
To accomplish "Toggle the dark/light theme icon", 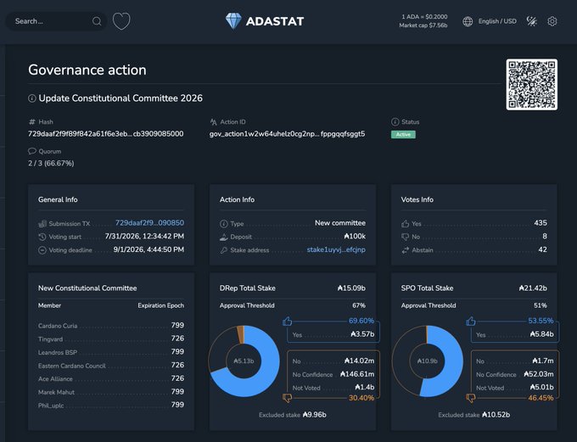I will (531, 21).
